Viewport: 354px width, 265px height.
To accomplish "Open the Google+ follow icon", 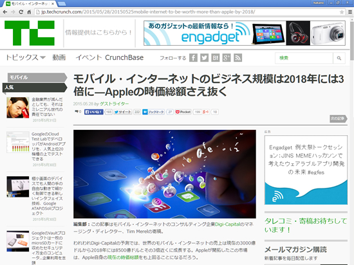I will point(227,58).
